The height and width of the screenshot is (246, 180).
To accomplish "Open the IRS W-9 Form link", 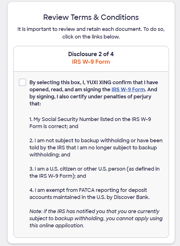I will point(128,90).
